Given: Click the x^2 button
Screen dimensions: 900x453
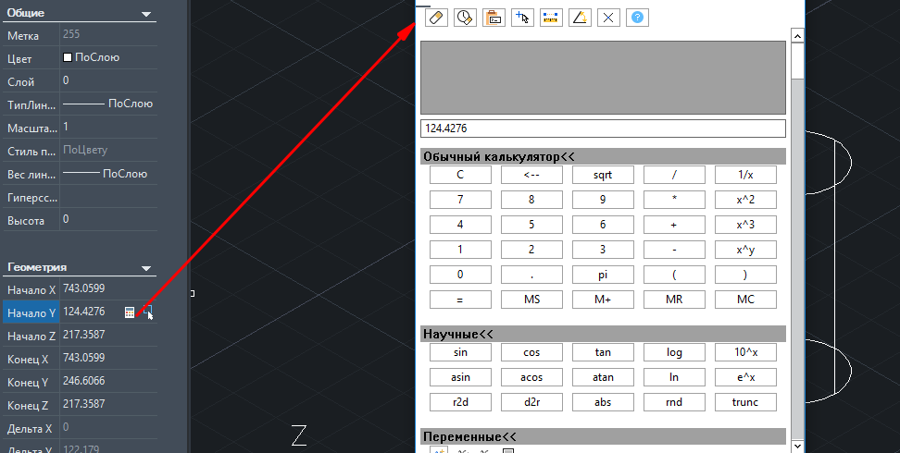Looking at the screenshot, I should [x=745, y=200].
